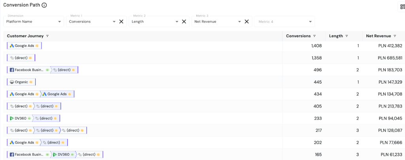Viewport: 405px width, 160px height.
Task: Remove the Conversions metric with X
Action: pos(121,22)
